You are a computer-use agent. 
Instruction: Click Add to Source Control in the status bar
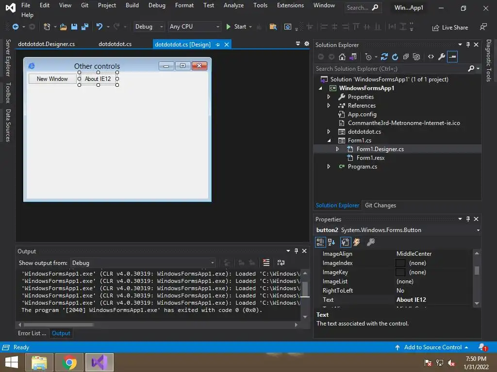(x=432, y=347)
